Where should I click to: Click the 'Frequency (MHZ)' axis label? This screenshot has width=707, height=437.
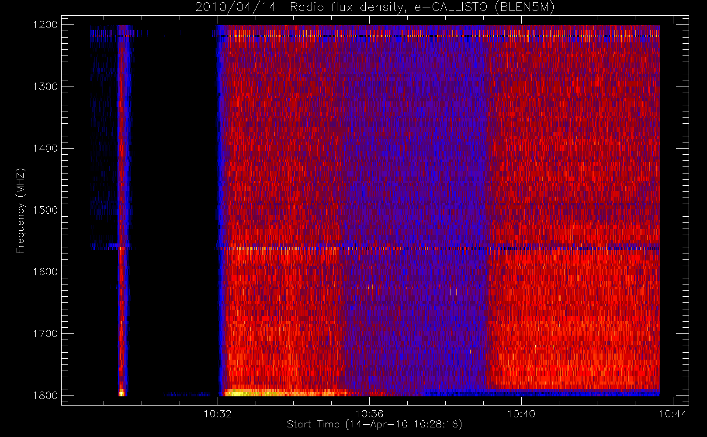click(x=21, y=211)
